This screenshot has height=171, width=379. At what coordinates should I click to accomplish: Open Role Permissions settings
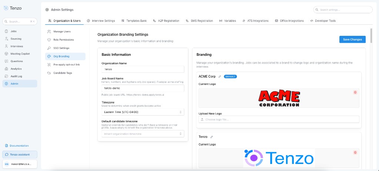[x=65, y=40]
